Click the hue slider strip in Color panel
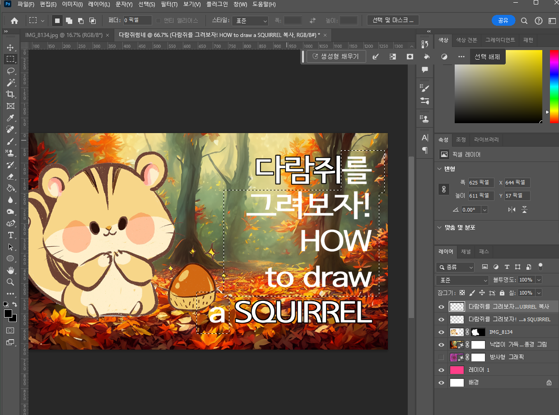The height and width of the screenshot is (415, 559). [554, 87]
